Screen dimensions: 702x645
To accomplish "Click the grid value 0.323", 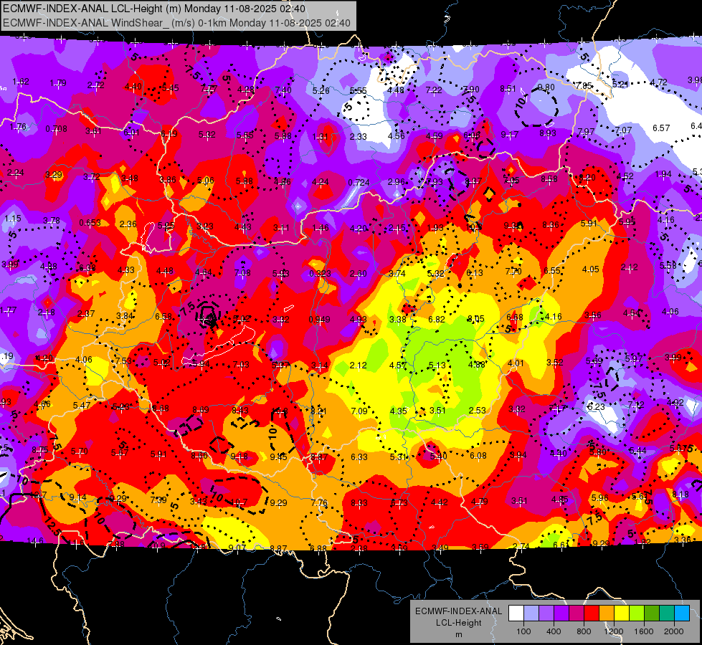I will [320, 274].
